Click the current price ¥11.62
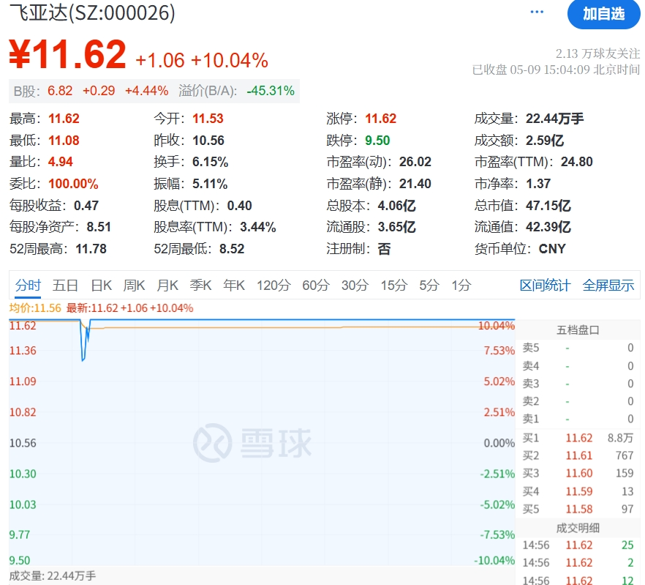This screenshot has width=645, height=585. click(x=67, y=54)
